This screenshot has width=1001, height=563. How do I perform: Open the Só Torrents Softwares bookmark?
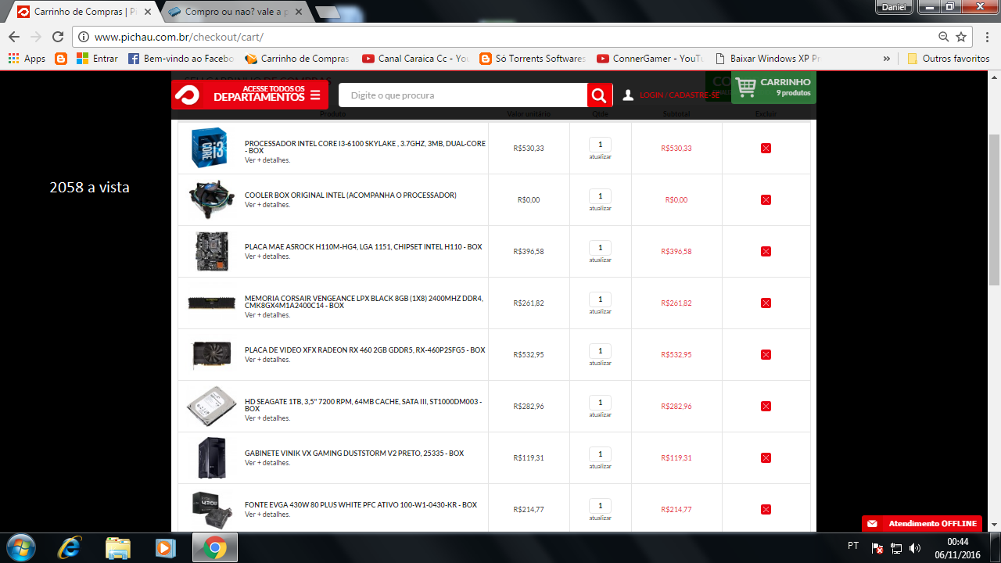[x=533, y=59]
